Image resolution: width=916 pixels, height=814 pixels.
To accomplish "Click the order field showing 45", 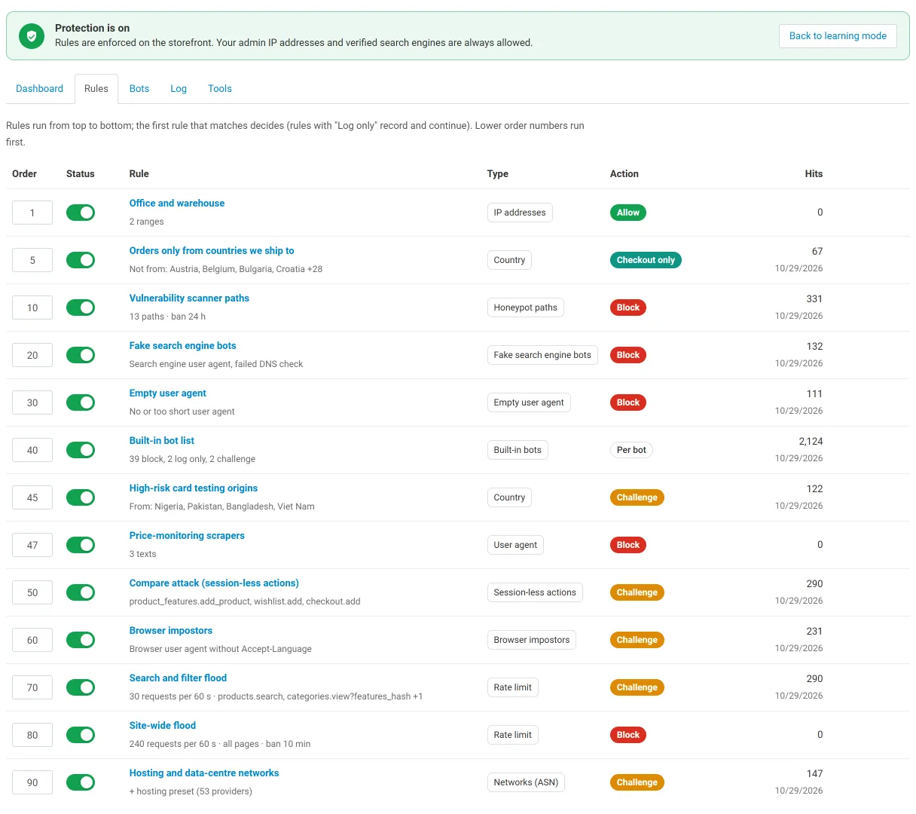I will point(32,497).
